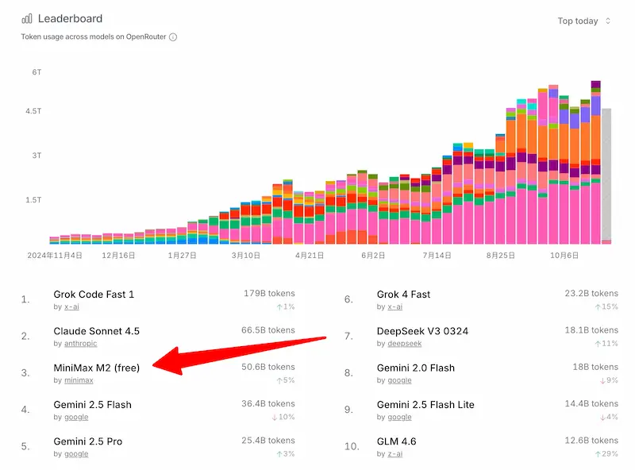Open the Top today dropdown
This screenshot has width=635, height=470.
584,21
